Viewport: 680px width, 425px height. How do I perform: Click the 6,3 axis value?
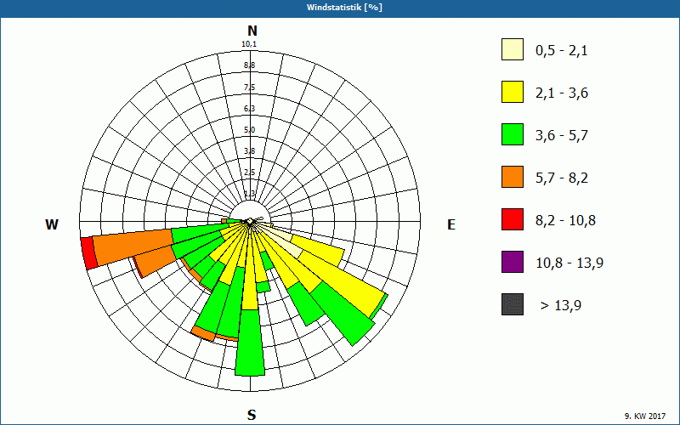pyautogui.click(x=249, y=109)
